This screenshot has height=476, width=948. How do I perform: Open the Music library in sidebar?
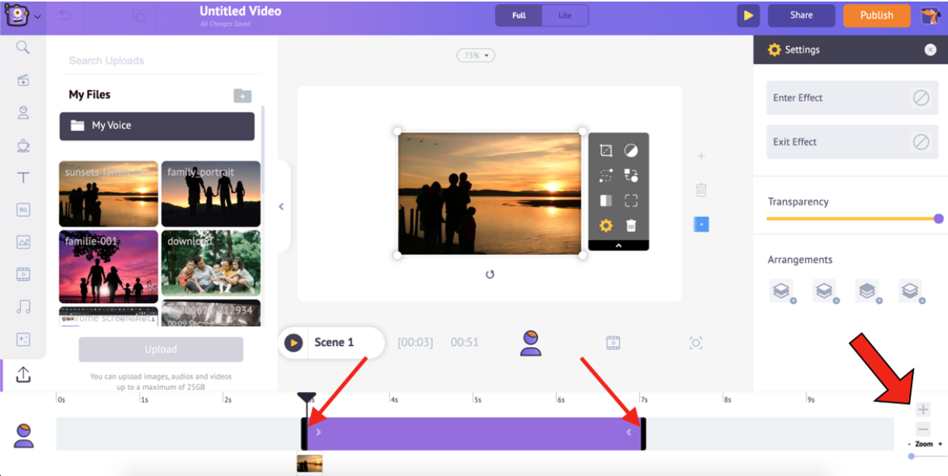pos(24,307)
